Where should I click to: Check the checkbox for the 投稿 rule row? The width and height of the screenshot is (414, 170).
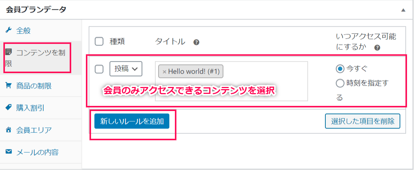coord(99,69)
